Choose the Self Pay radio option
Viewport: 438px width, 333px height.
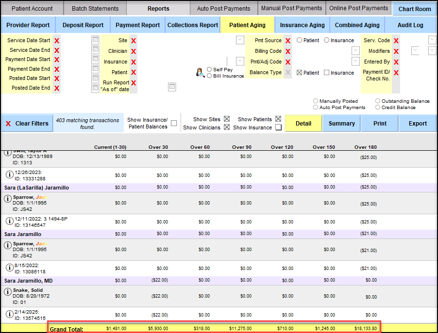209,70
